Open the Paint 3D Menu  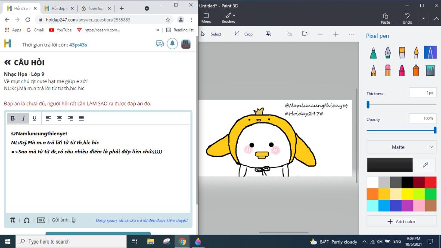pyautogui.click(x=206, y=18)
